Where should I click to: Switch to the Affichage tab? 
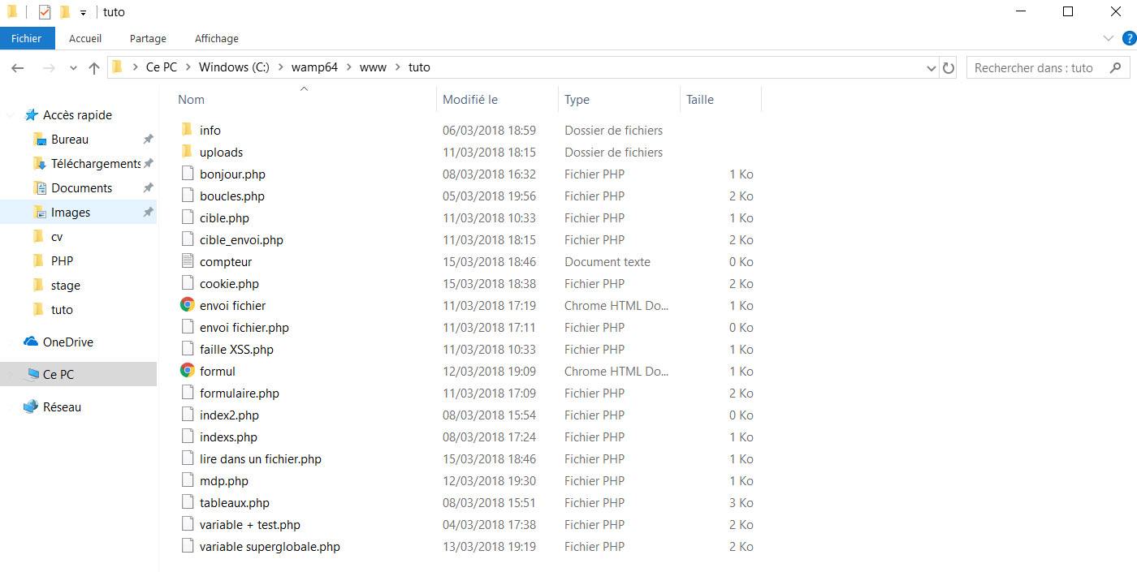click(216, 38)
